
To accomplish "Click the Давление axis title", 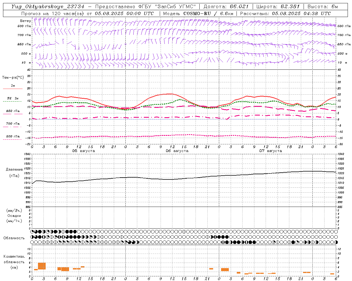I will 14,170.
